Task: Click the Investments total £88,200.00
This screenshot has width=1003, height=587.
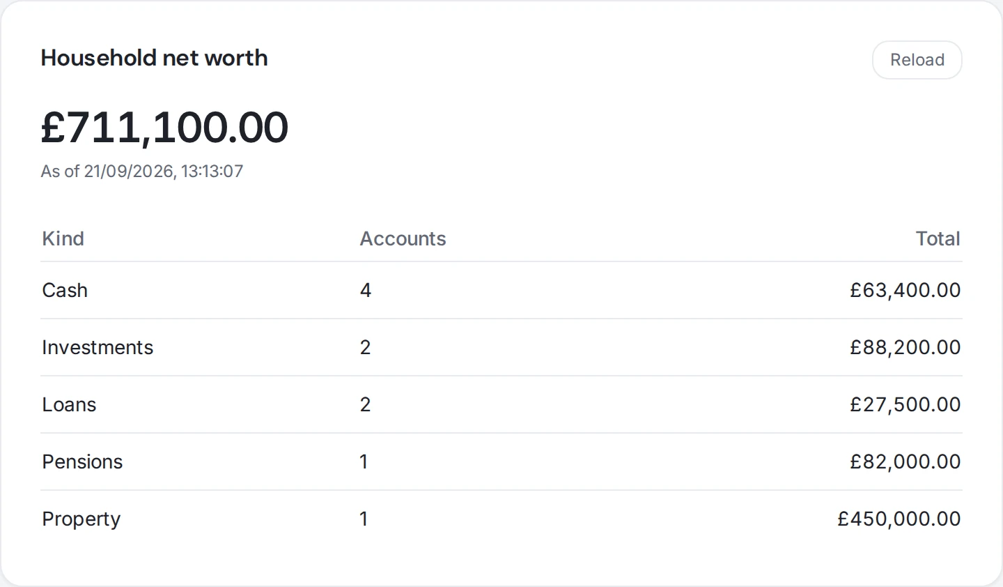Action: pos(905,347)
